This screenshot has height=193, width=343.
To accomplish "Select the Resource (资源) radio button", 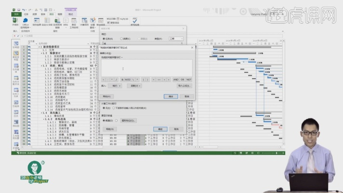I will pos(121,38).
